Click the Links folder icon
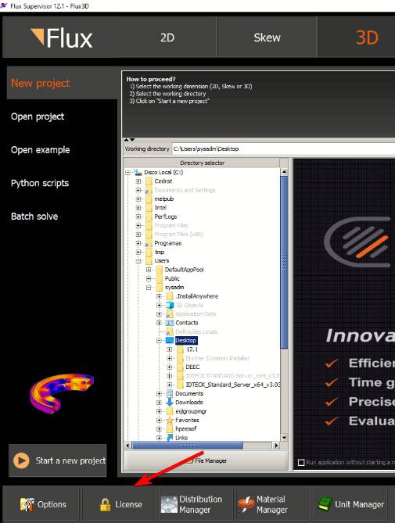The width and height of the screenshot is (395, 523). [170, 437]
